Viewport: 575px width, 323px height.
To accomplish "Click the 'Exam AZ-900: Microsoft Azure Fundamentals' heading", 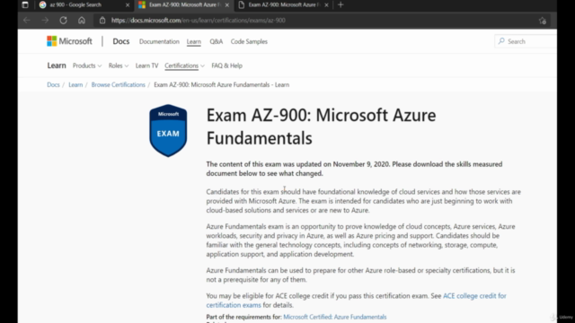I will (321, 127).
